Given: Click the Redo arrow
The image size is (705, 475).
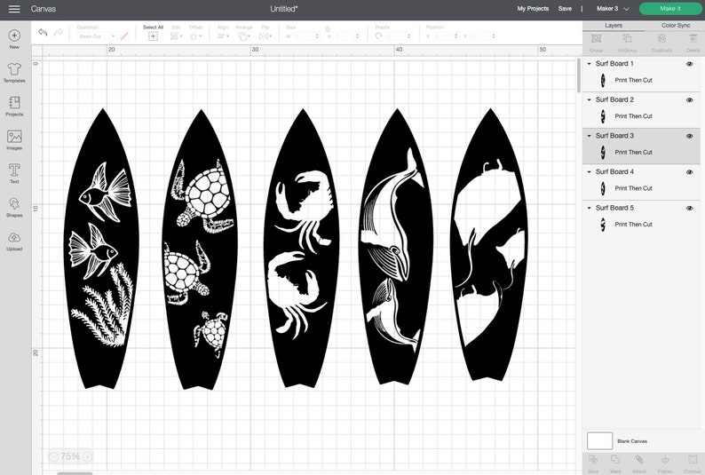Looking at the screenshot, I should 58,32.
